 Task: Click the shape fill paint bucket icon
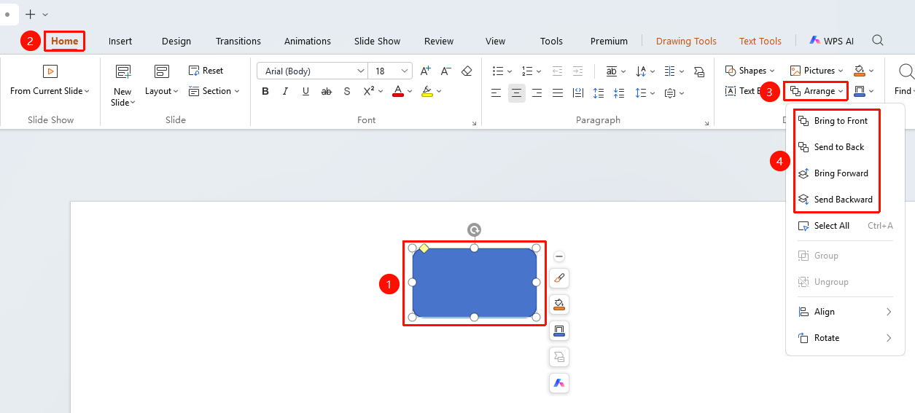point(860,71)
